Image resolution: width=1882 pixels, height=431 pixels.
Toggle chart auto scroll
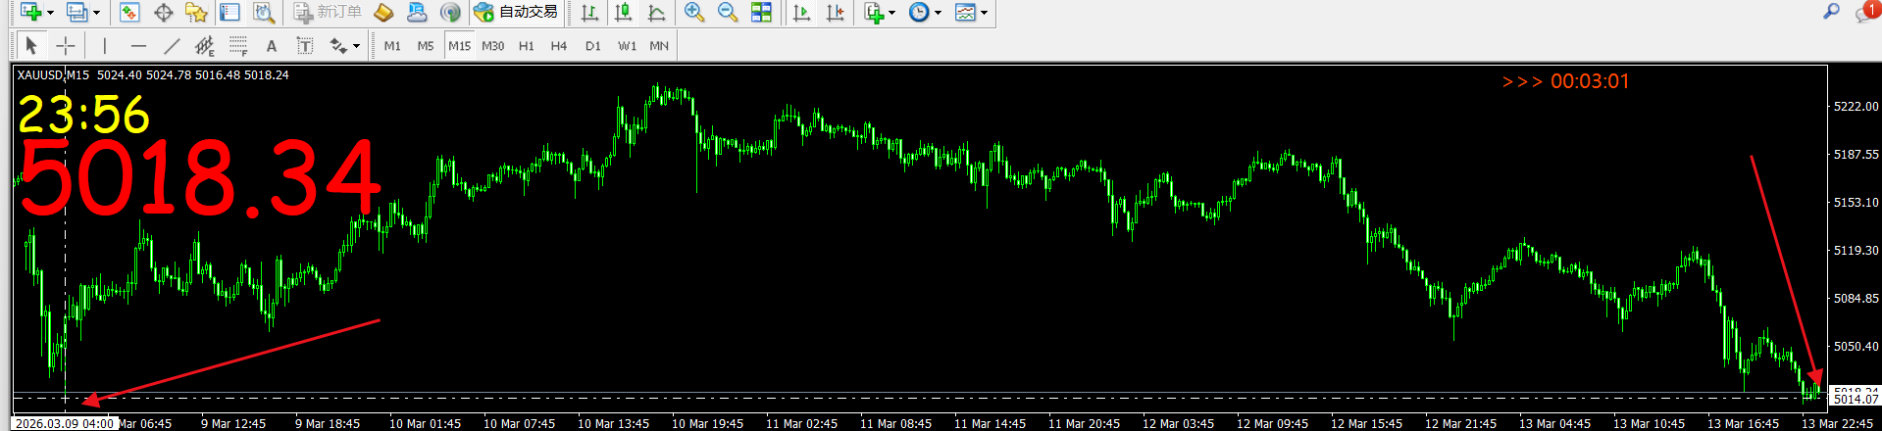pos(802,12)
